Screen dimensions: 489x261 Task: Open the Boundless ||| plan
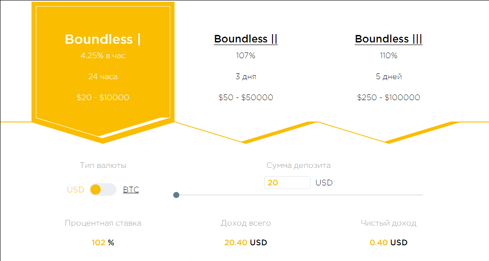pos(388,39)
